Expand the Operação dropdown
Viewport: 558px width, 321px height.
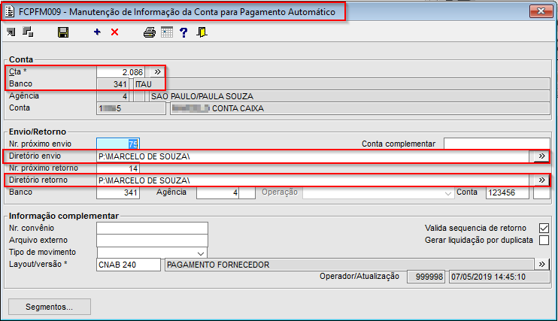point(447,193)
